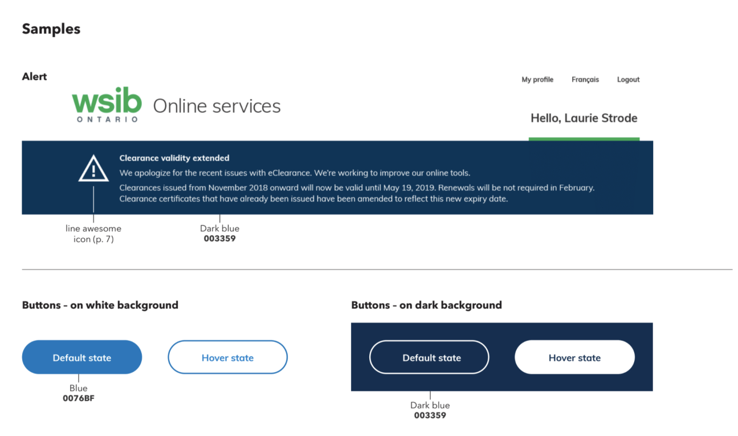Click the warning triangle alert icon
The image size is (738, 436).
pyautogui.click(x=93, y=169)
